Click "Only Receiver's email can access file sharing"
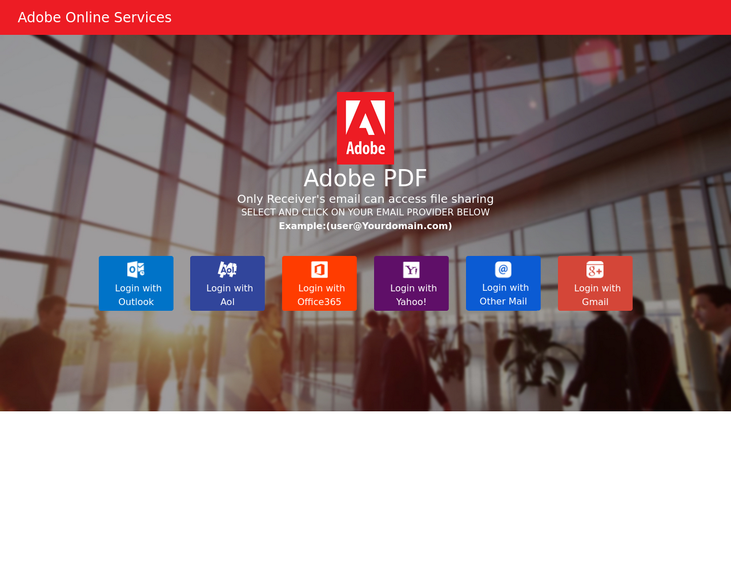Viewport: 731px width, 585px height. coord(365,199)
